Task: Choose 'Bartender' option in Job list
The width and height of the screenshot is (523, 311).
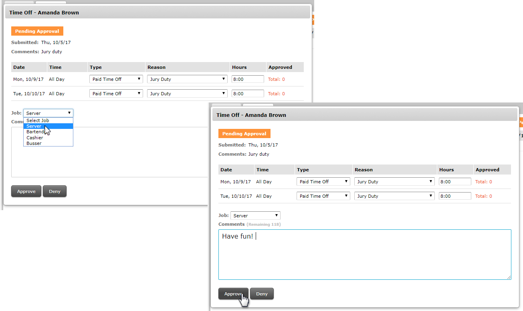Action: pos(48,132)
